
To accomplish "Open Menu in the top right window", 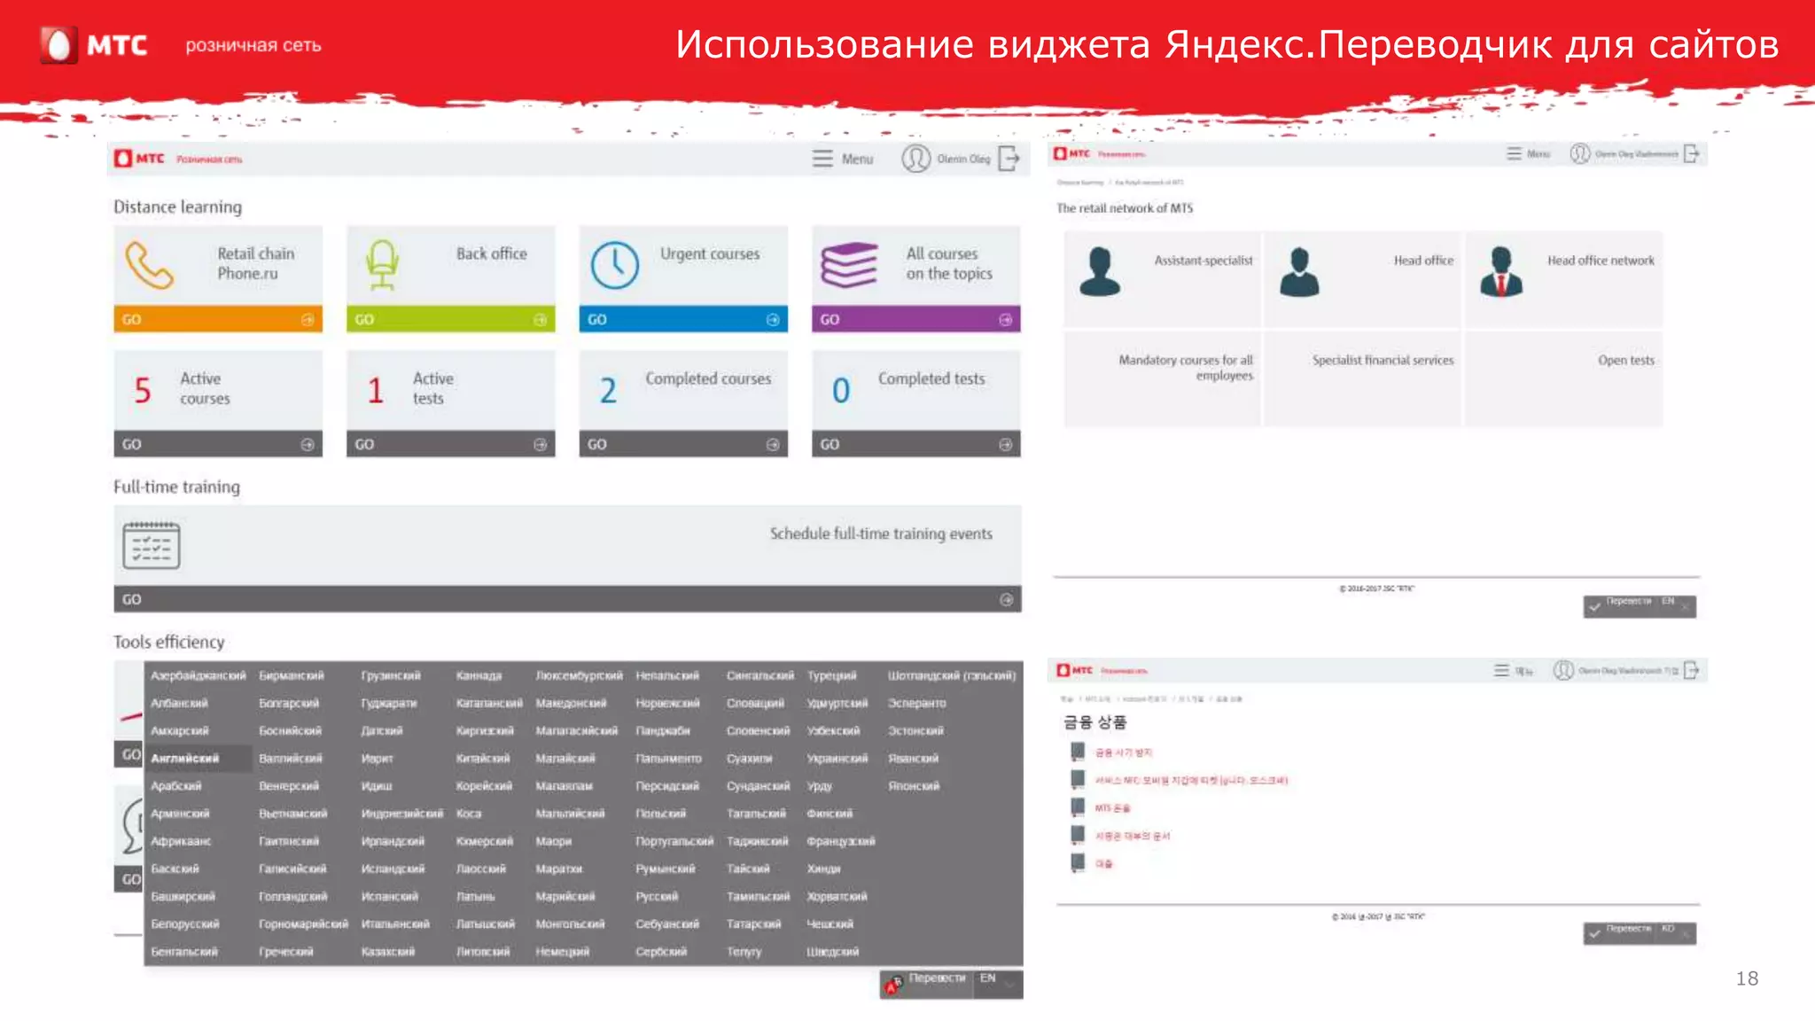I will 1528,153.
